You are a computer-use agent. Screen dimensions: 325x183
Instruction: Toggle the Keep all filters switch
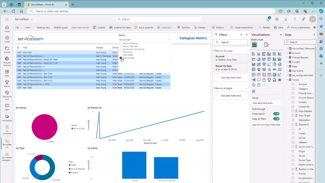pos(276,119)
